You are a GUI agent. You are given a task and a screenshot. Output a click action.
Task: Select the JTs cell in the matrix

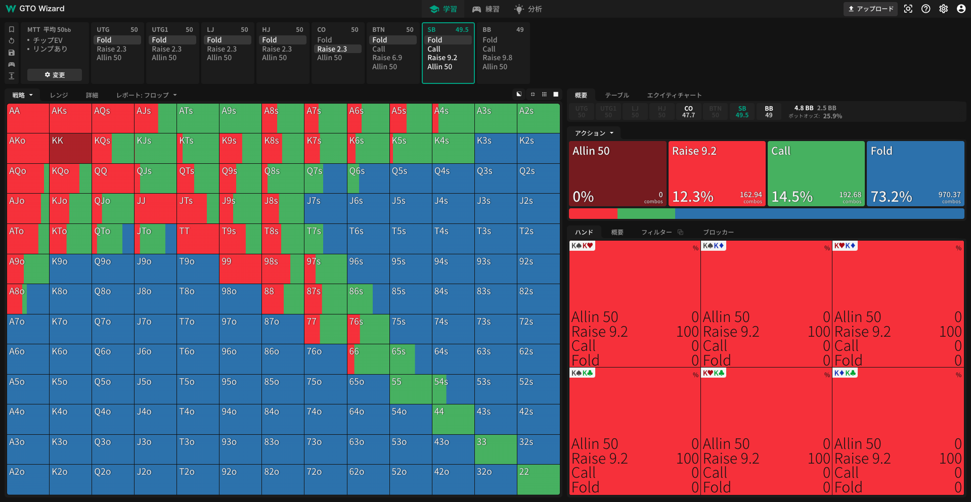tap(198, 208)
